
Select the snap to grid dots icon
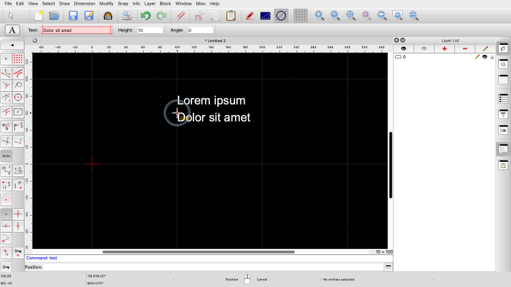click(x=18, y=59)
